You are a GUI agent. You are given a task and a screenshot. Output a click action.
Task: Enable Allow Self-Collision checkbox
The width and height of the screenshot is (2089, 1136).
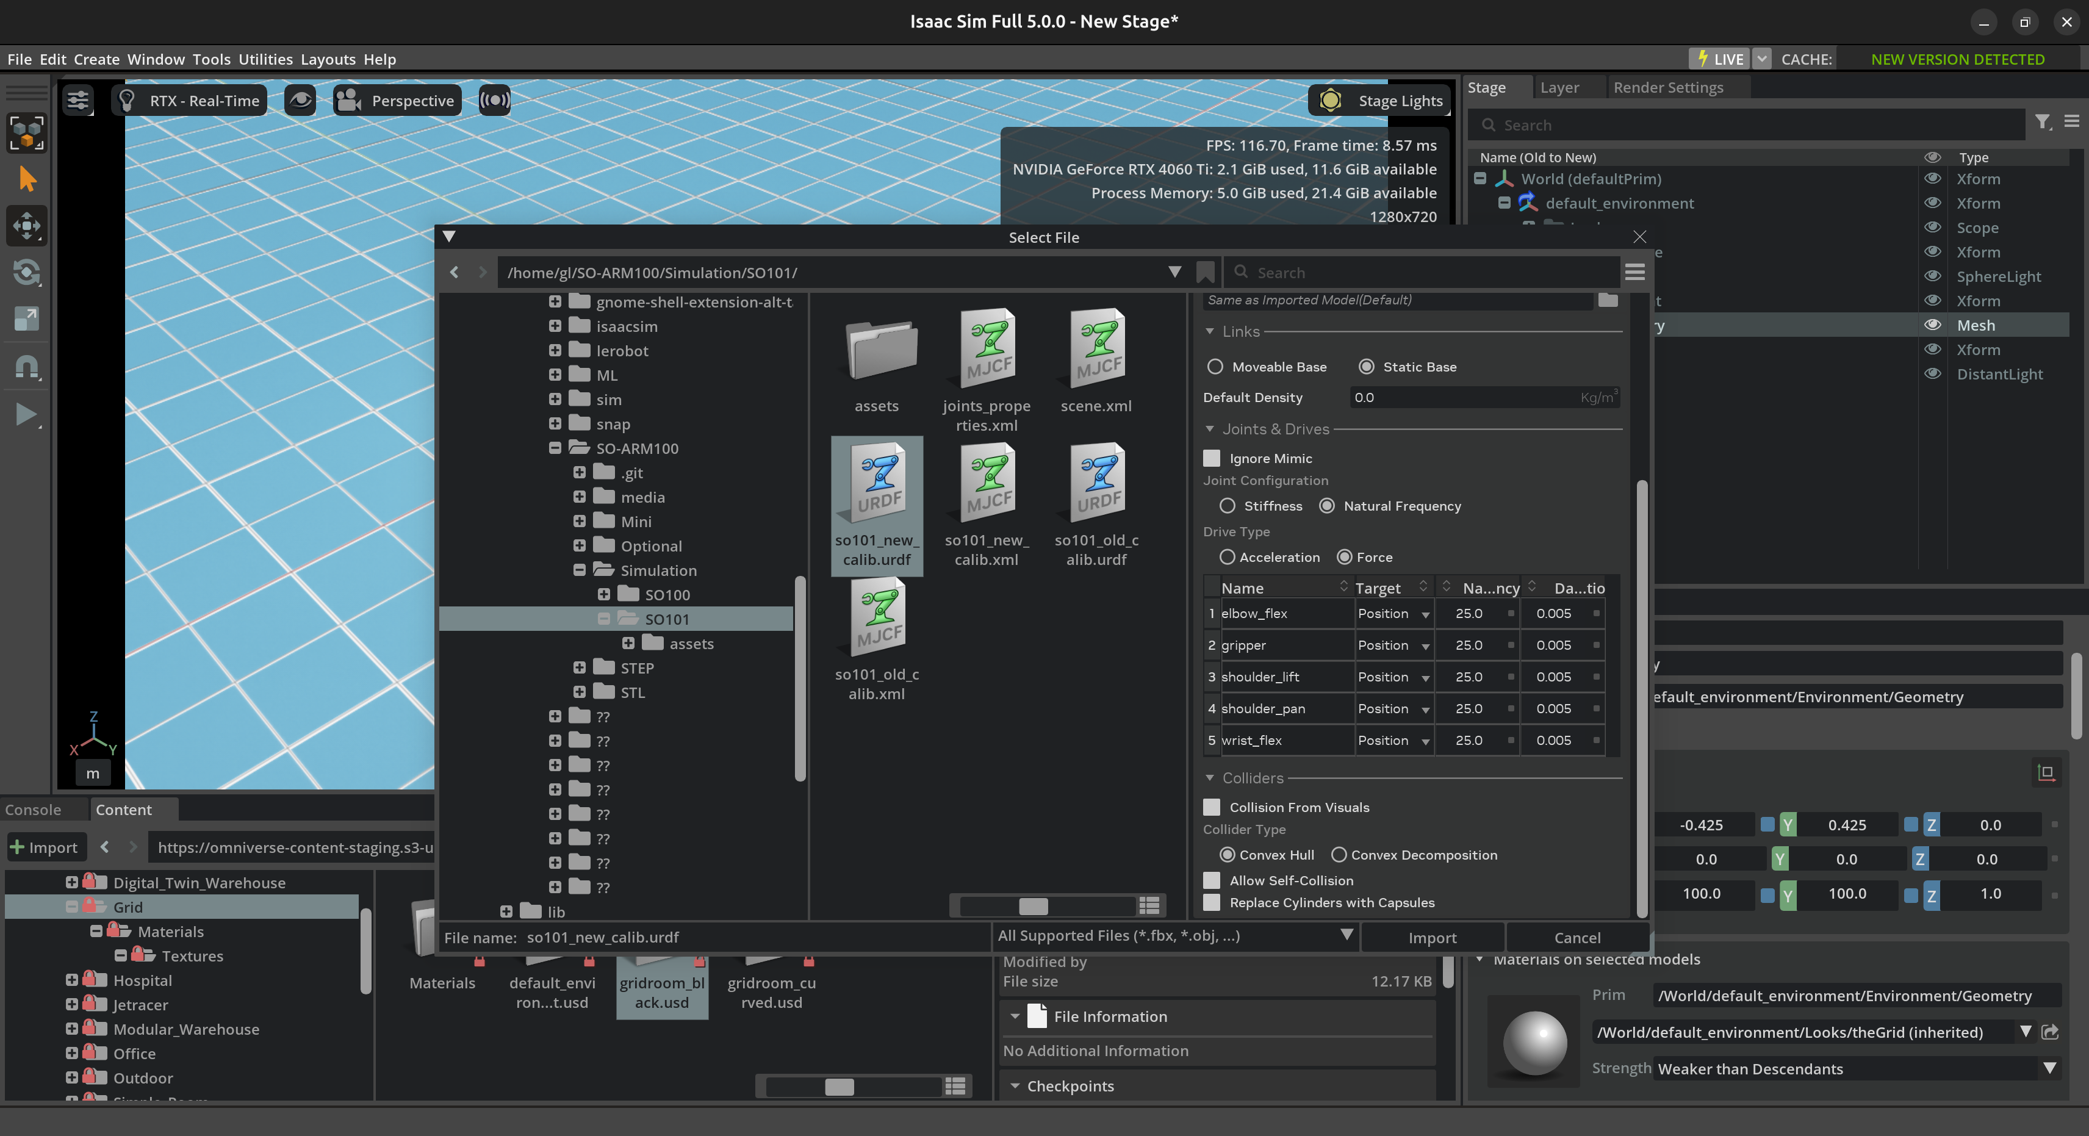tap(1212, 880)
